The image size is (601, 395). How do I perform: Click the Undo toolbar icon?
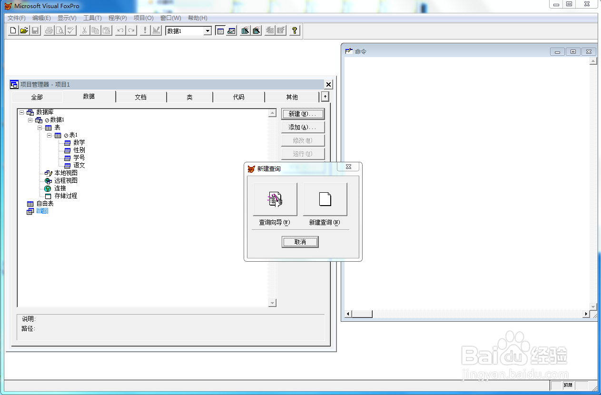point(120,30)
